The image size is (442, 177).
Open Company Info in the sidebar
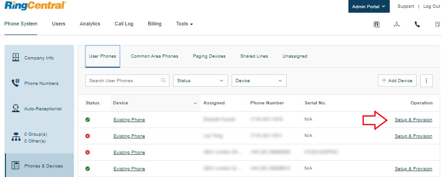pyautogui.click(x=40, y=58)
